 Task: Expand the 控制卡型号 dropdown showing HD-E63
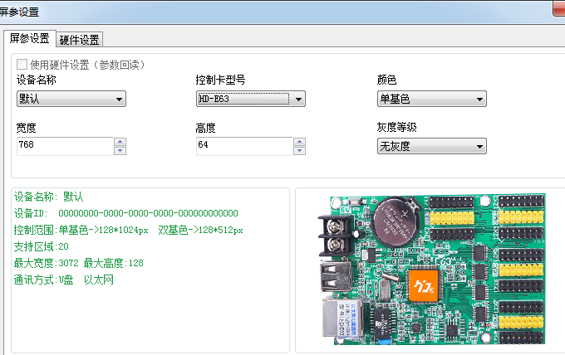(250, 100)
